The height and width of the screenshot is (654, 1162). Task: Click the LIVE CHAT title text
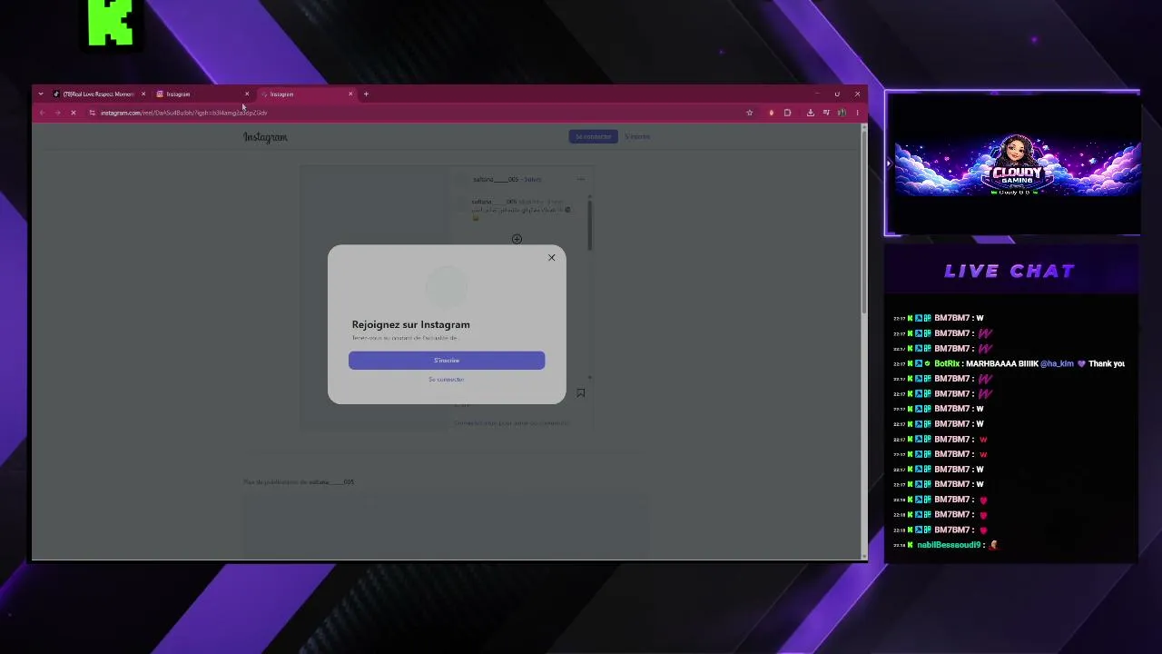point(1009,271)
